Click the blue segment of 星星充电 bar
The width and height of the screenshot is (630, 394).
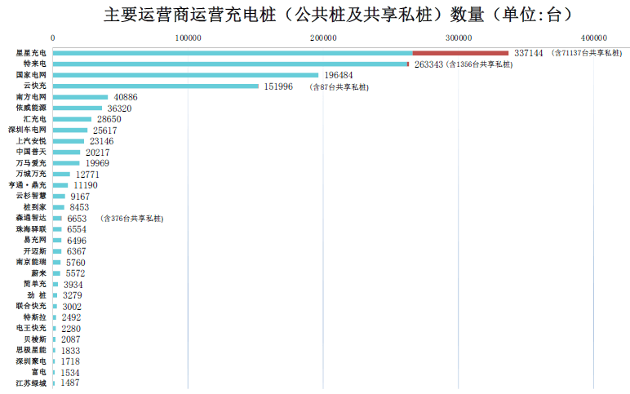[x=233, y=53]
